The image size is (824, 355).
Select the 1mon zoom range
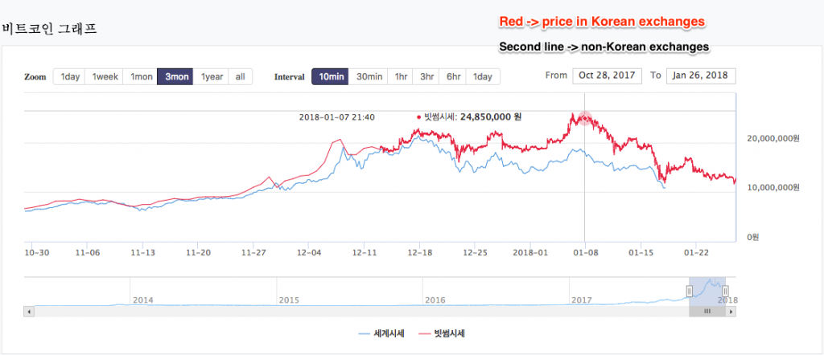[x=140, y=76]
